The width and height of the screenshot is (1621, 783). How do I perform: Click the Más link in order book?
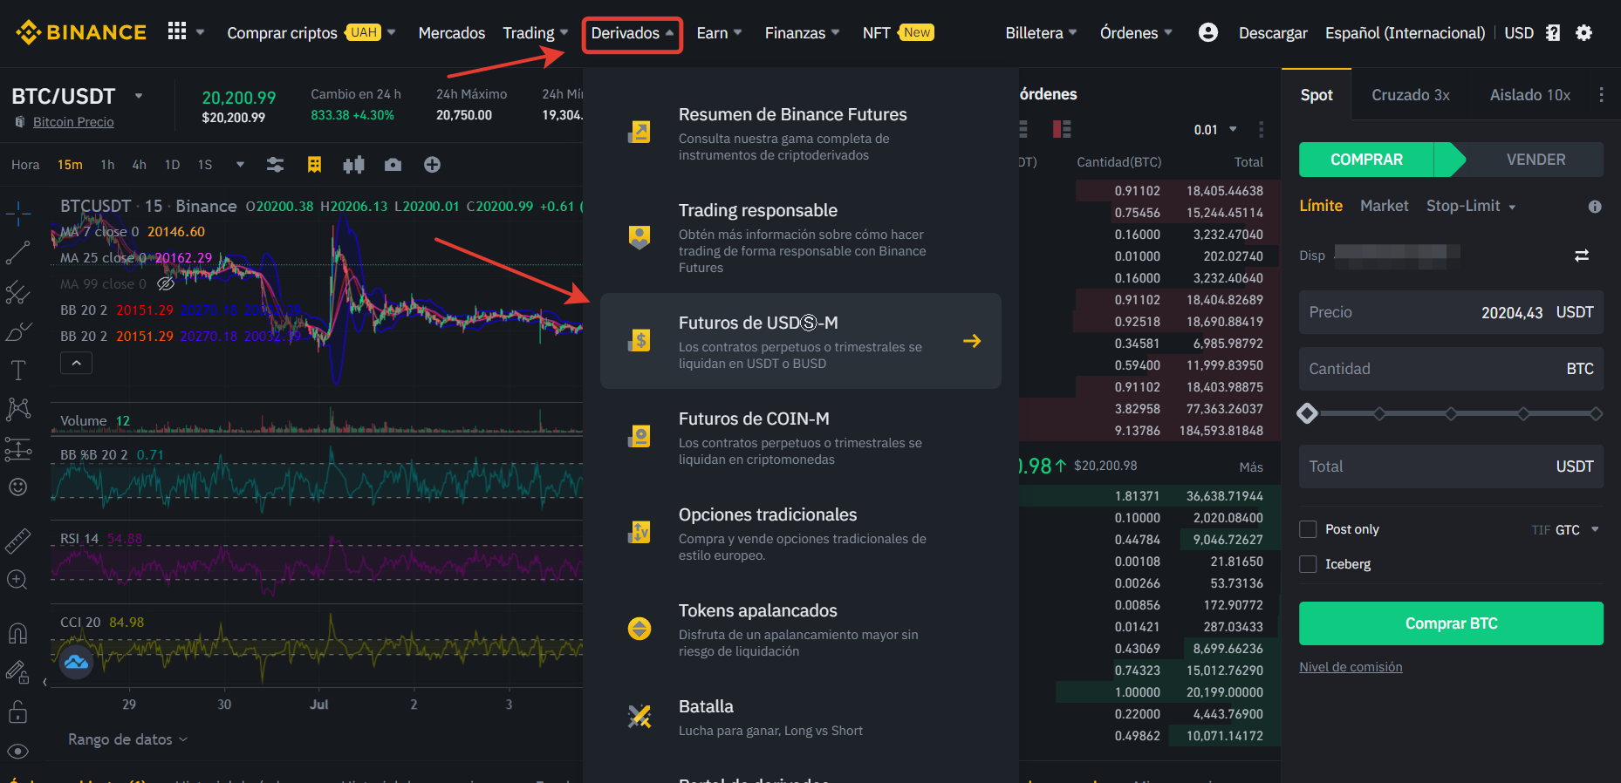point(1250,466)
